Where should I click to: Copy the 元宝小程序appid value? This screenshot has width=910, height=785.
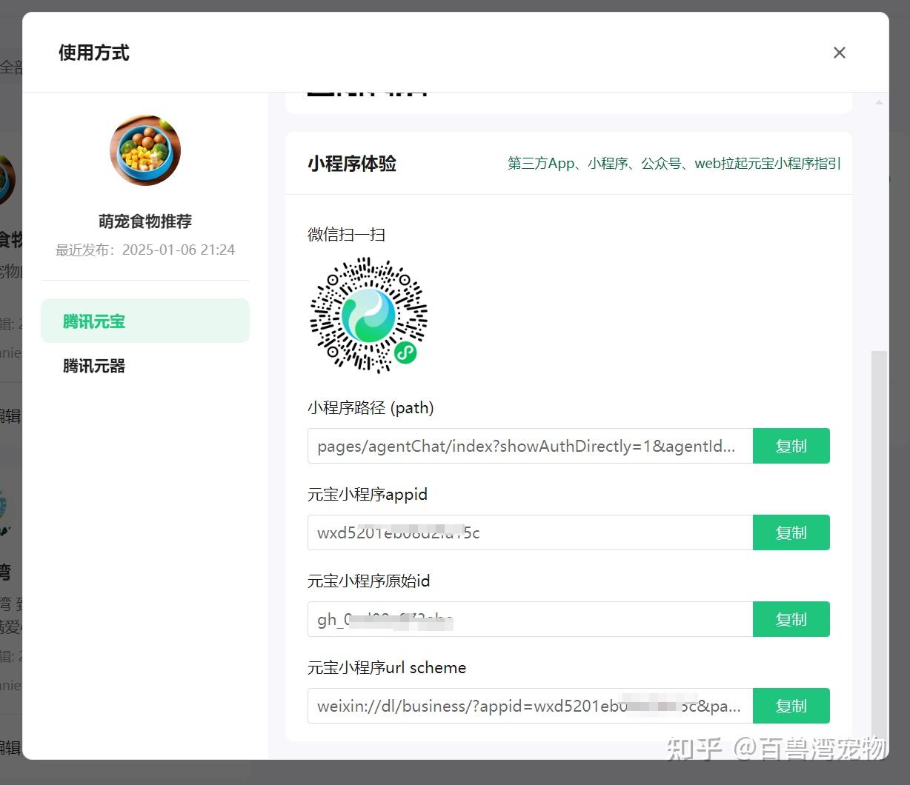(791, 532)
